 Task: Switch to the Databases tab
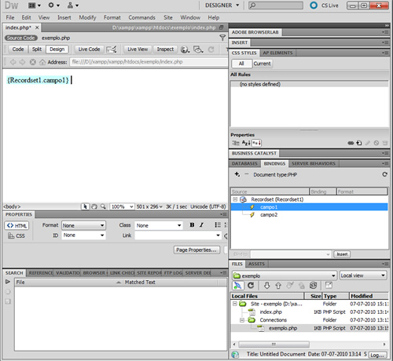click(x=244, y=163)
